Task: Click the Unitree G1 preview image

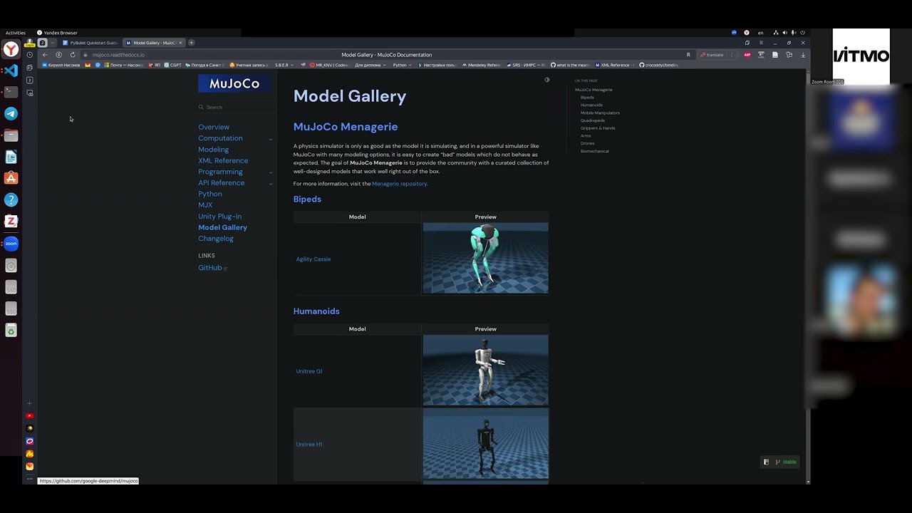Action: pos(486,370)
